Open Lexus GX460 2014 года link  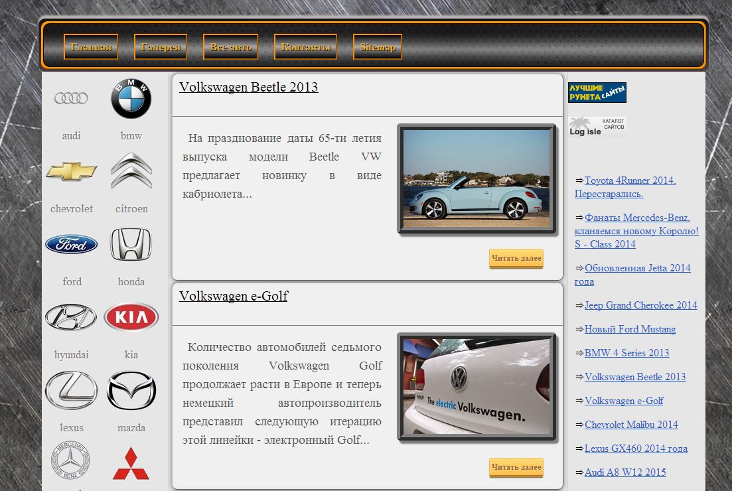636,449
